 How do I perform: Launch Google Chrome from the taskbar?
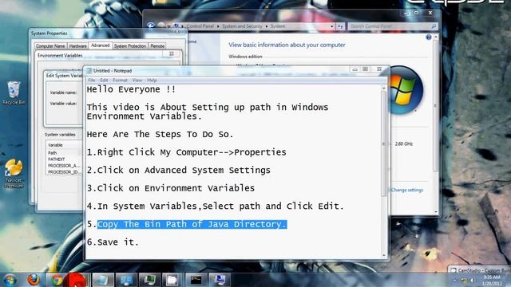pyautogui.click(x=57, y=280)
